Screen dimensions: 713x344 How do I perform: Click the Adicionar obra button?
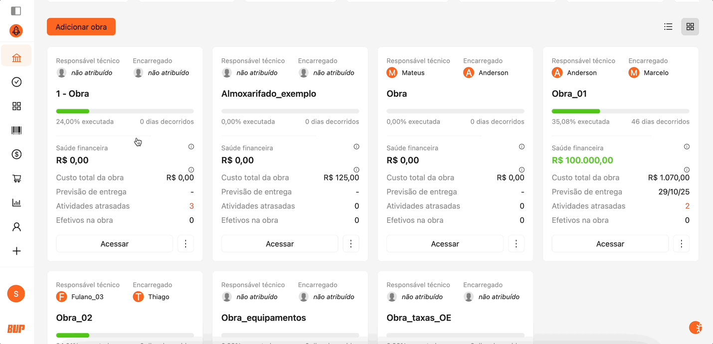point(81,27)
